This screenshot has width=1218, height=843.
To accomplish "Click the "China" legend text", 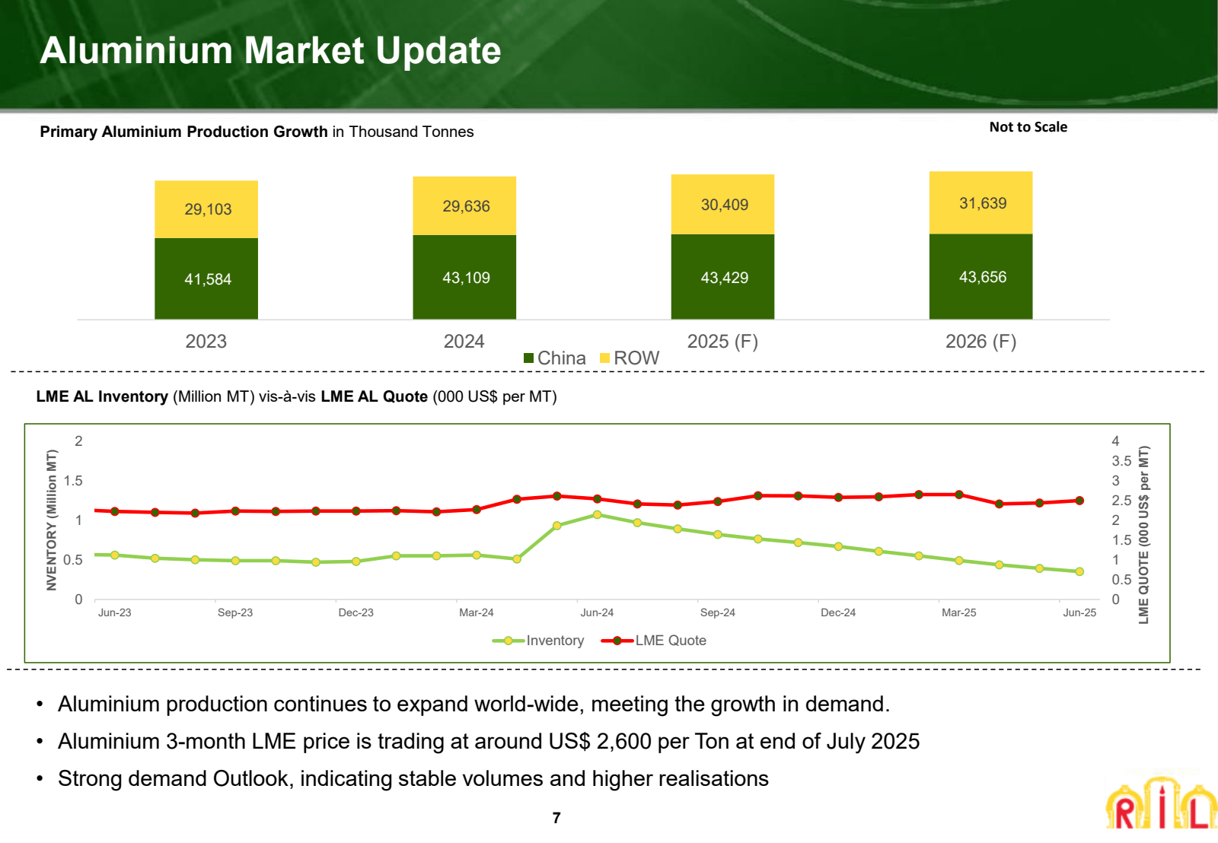I will tap(562, 358).
